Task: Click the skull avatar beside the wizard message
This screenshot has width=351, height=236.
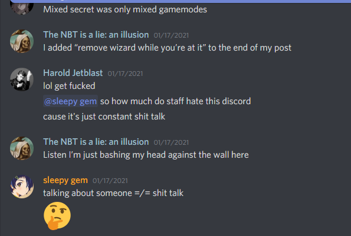Action: [x=22, y=41]
